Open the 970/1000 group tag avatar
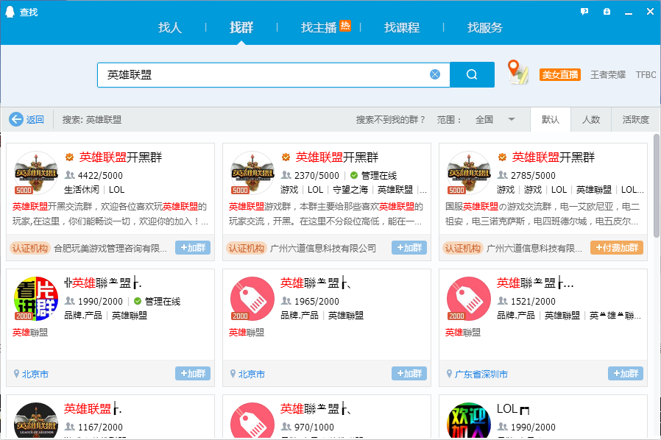 [x=252, y=420]
